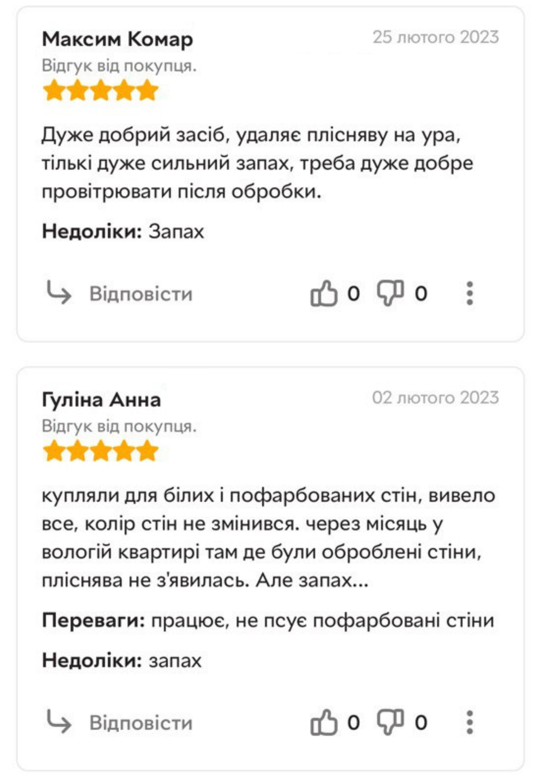Dislike Максим Комар's review with thumbs down

390,293
